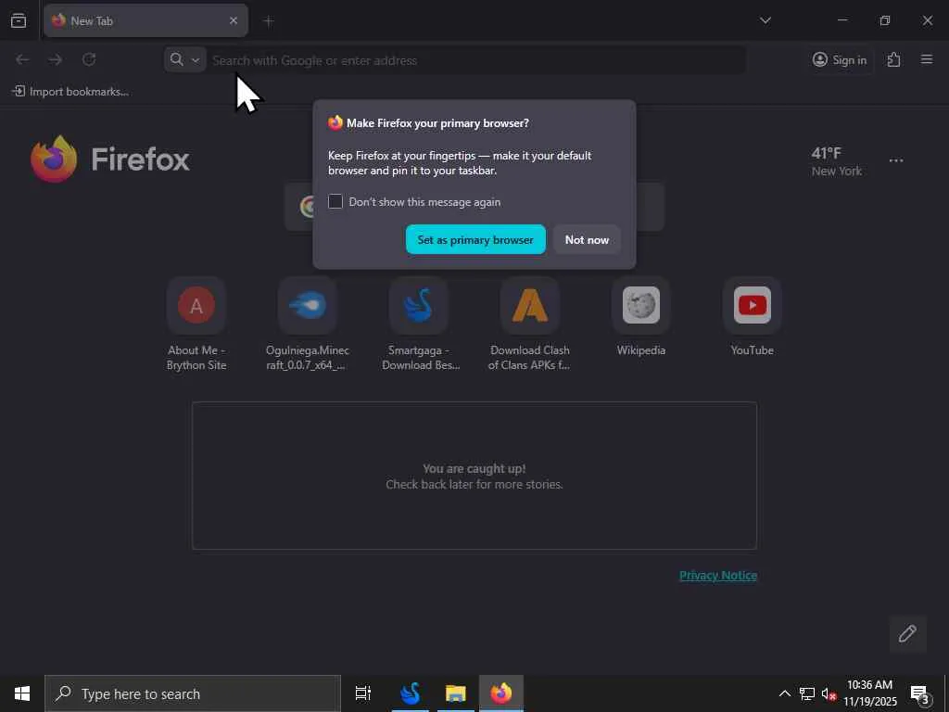This screenshot has height=712, width=949.
Task: Go forward with the forward arrow
Action: [x=56, y=59]
